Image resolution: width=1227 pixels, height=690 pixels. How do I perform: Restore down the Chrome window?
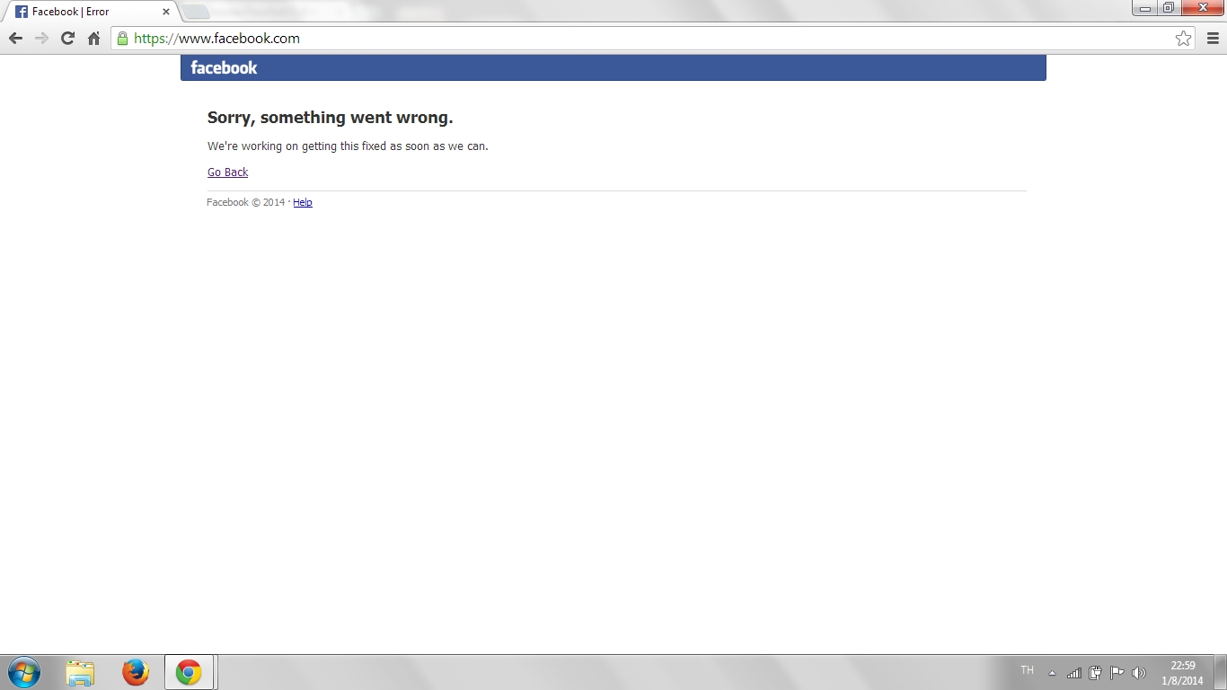[1169, 8]
